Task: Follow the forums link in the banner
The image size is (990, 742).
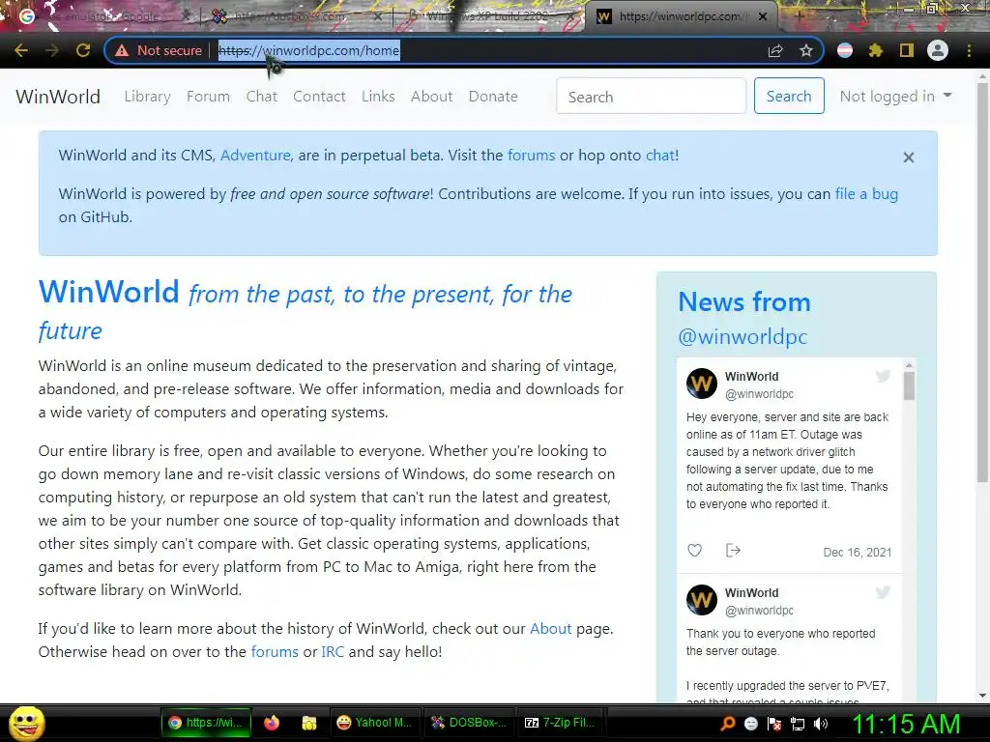Action: [x=531, y=156]
